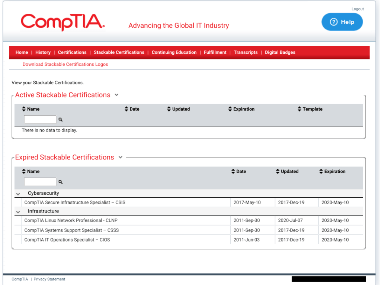Sort Active Certifications by Template column
381x285 pixels.
tap(310, 109)
